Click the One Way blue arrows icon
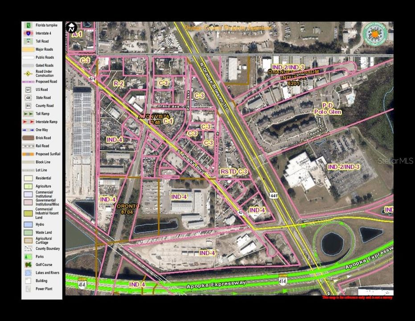The height and width of the screenshot is (321, 415). pyautogui.click(x=28, y=129)
